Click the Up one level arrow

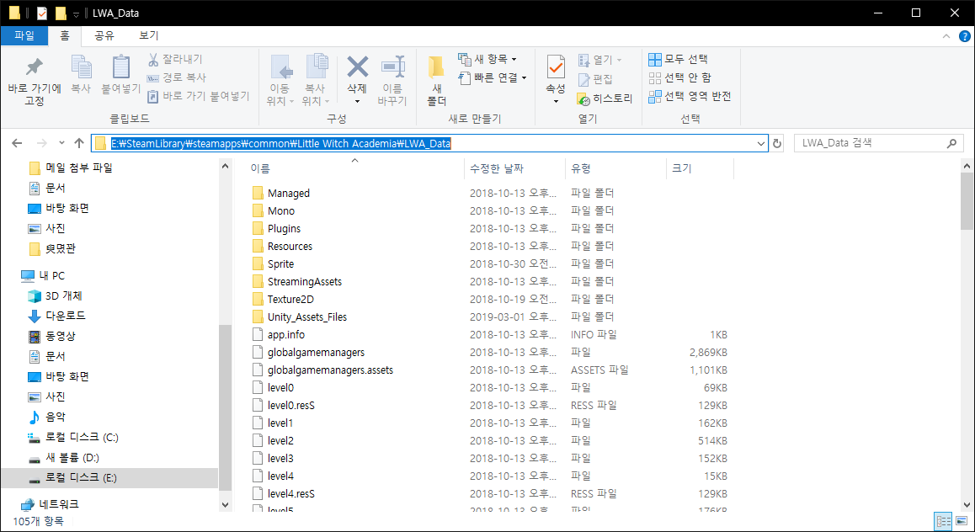click(79, 143)
